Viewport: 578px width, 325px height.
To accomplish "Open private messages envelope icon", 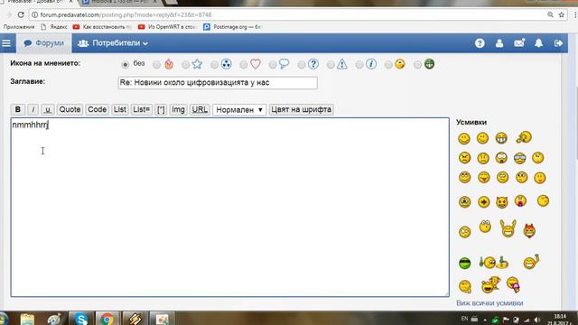I will click(519, 43).
